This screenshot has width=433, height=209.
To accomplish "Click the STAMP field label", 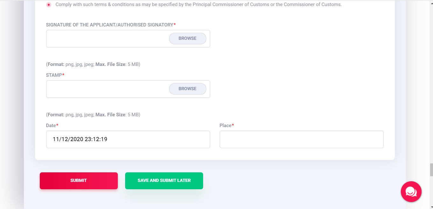I will [54, 75].
